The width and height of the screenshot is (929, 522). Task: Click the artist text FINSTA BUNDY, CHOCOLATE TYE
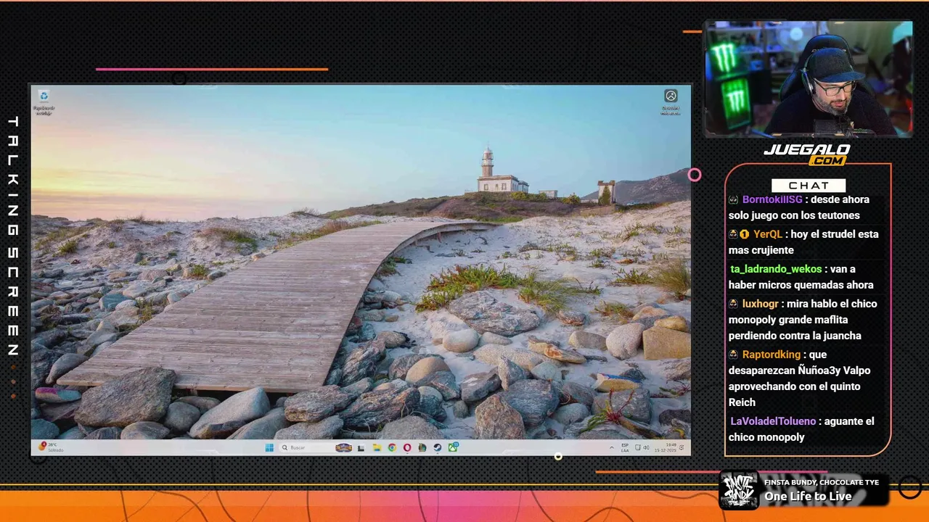point(822,482)
